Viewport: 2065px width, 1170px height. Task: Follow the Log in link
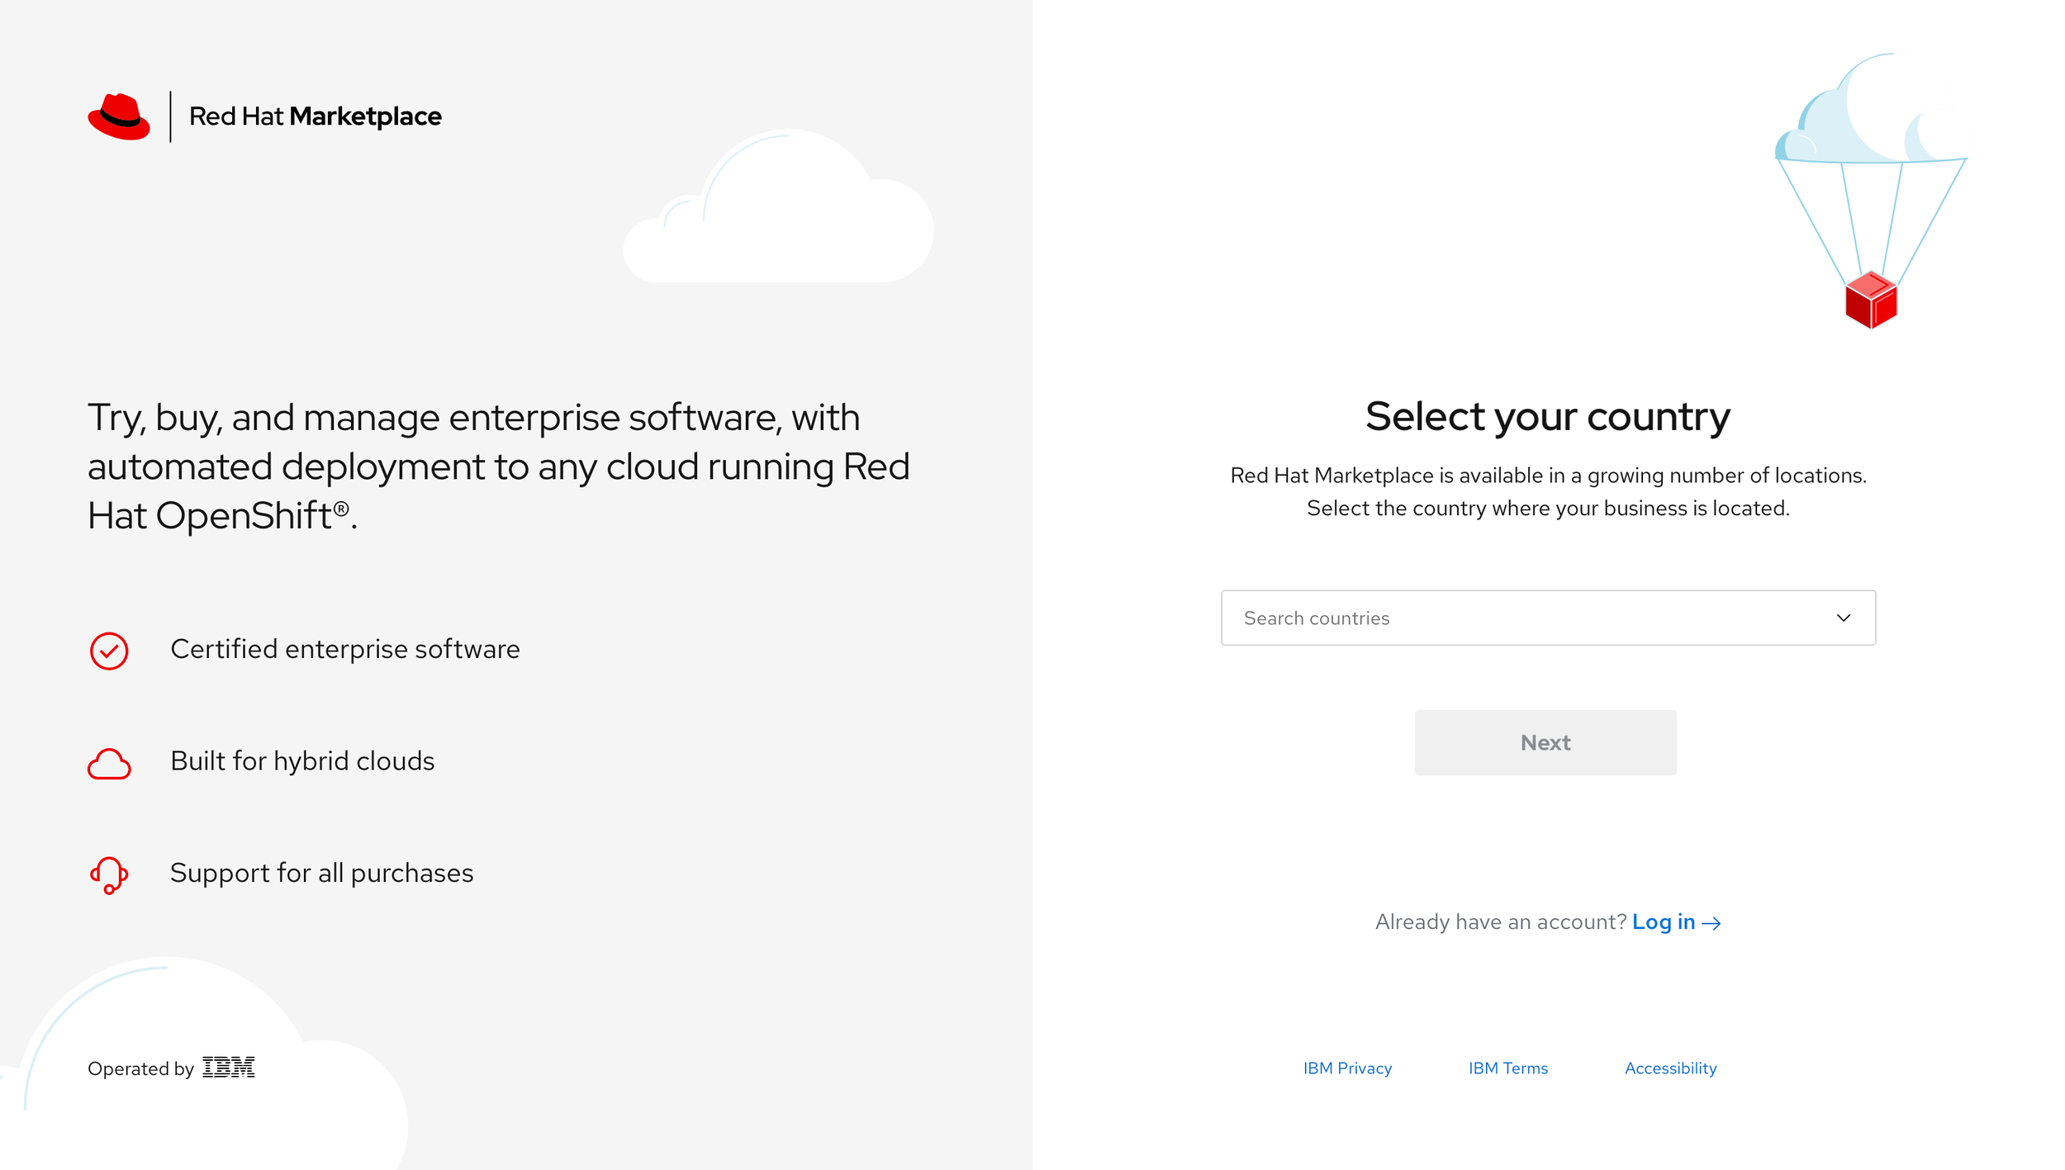pyautogui.click(x=1663, y=921)
